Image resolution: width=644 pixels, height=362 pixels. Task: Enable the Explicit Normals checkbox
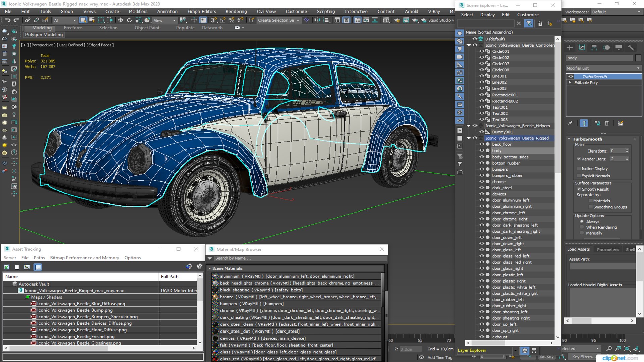pyautogui.click(x=579, y=176)
